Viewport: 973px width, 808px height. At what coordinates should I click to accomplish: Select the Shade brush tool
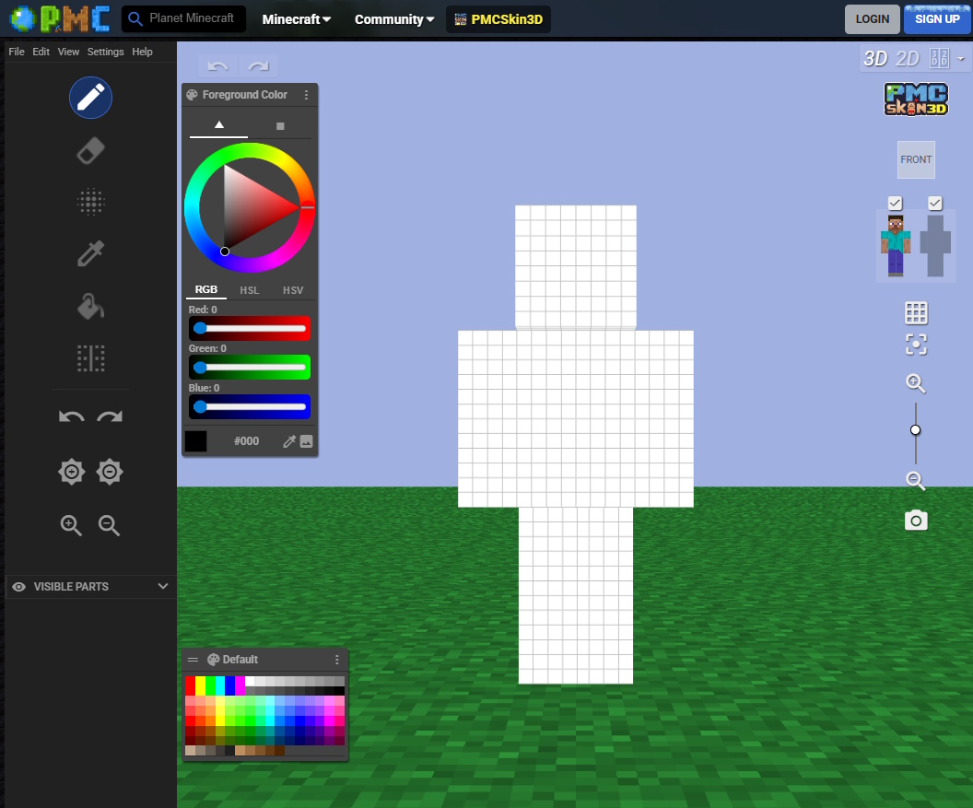(90, 202)
